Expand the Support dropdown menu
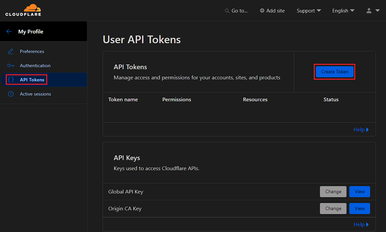This screenshot has width=386, height=232. coord(309,10)
